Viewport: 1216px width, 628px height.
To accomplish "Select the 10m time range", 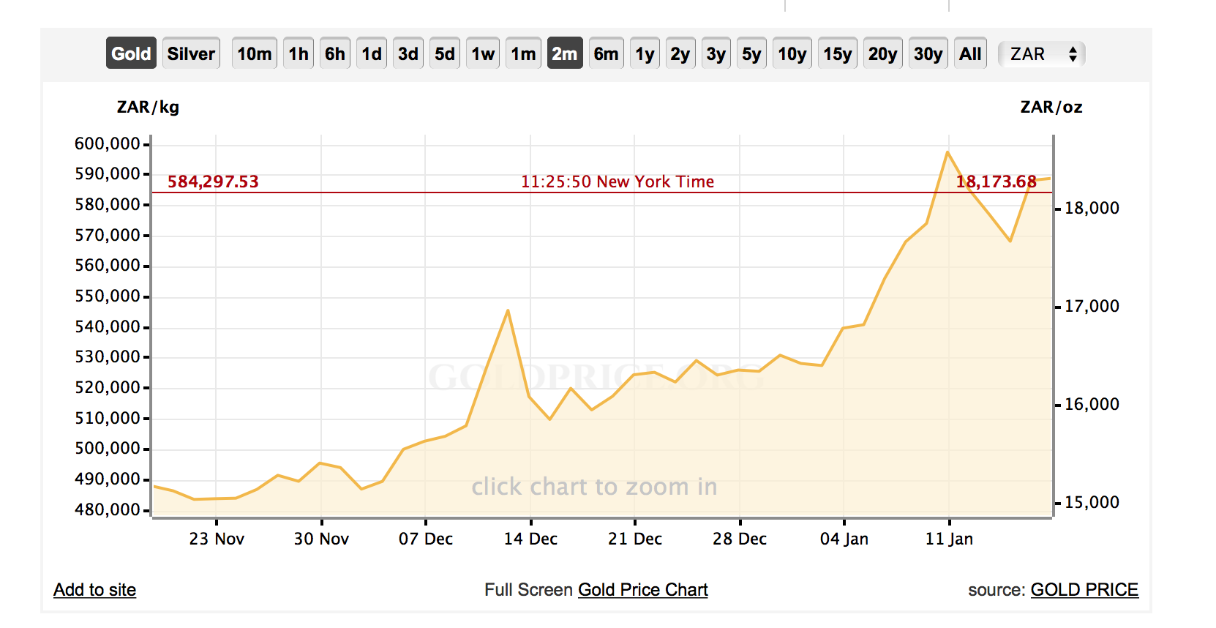I will (x=254, y=53).
